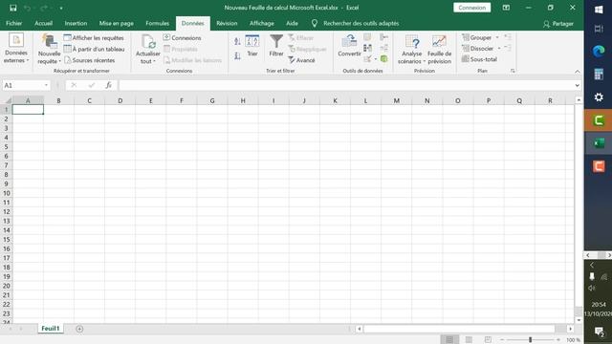Open the Données externes button

[x=16, y=49]
